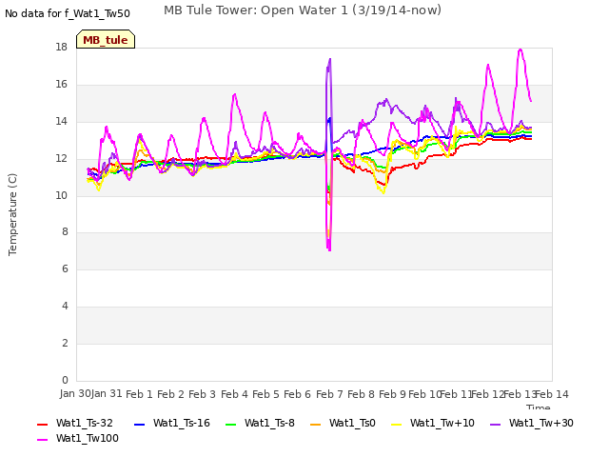Click the Jan 30 x-axis tick label
The image size is (609, 457).
click(x=75, y=393)
